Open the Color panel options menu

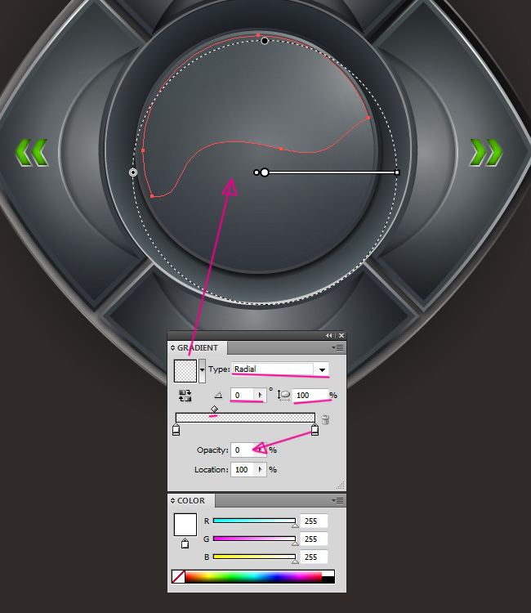(x=338, y=500)
